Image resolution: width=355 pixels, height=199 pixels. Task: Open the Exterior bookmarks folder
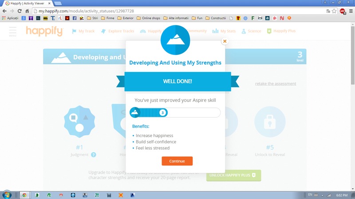[126, 18]
